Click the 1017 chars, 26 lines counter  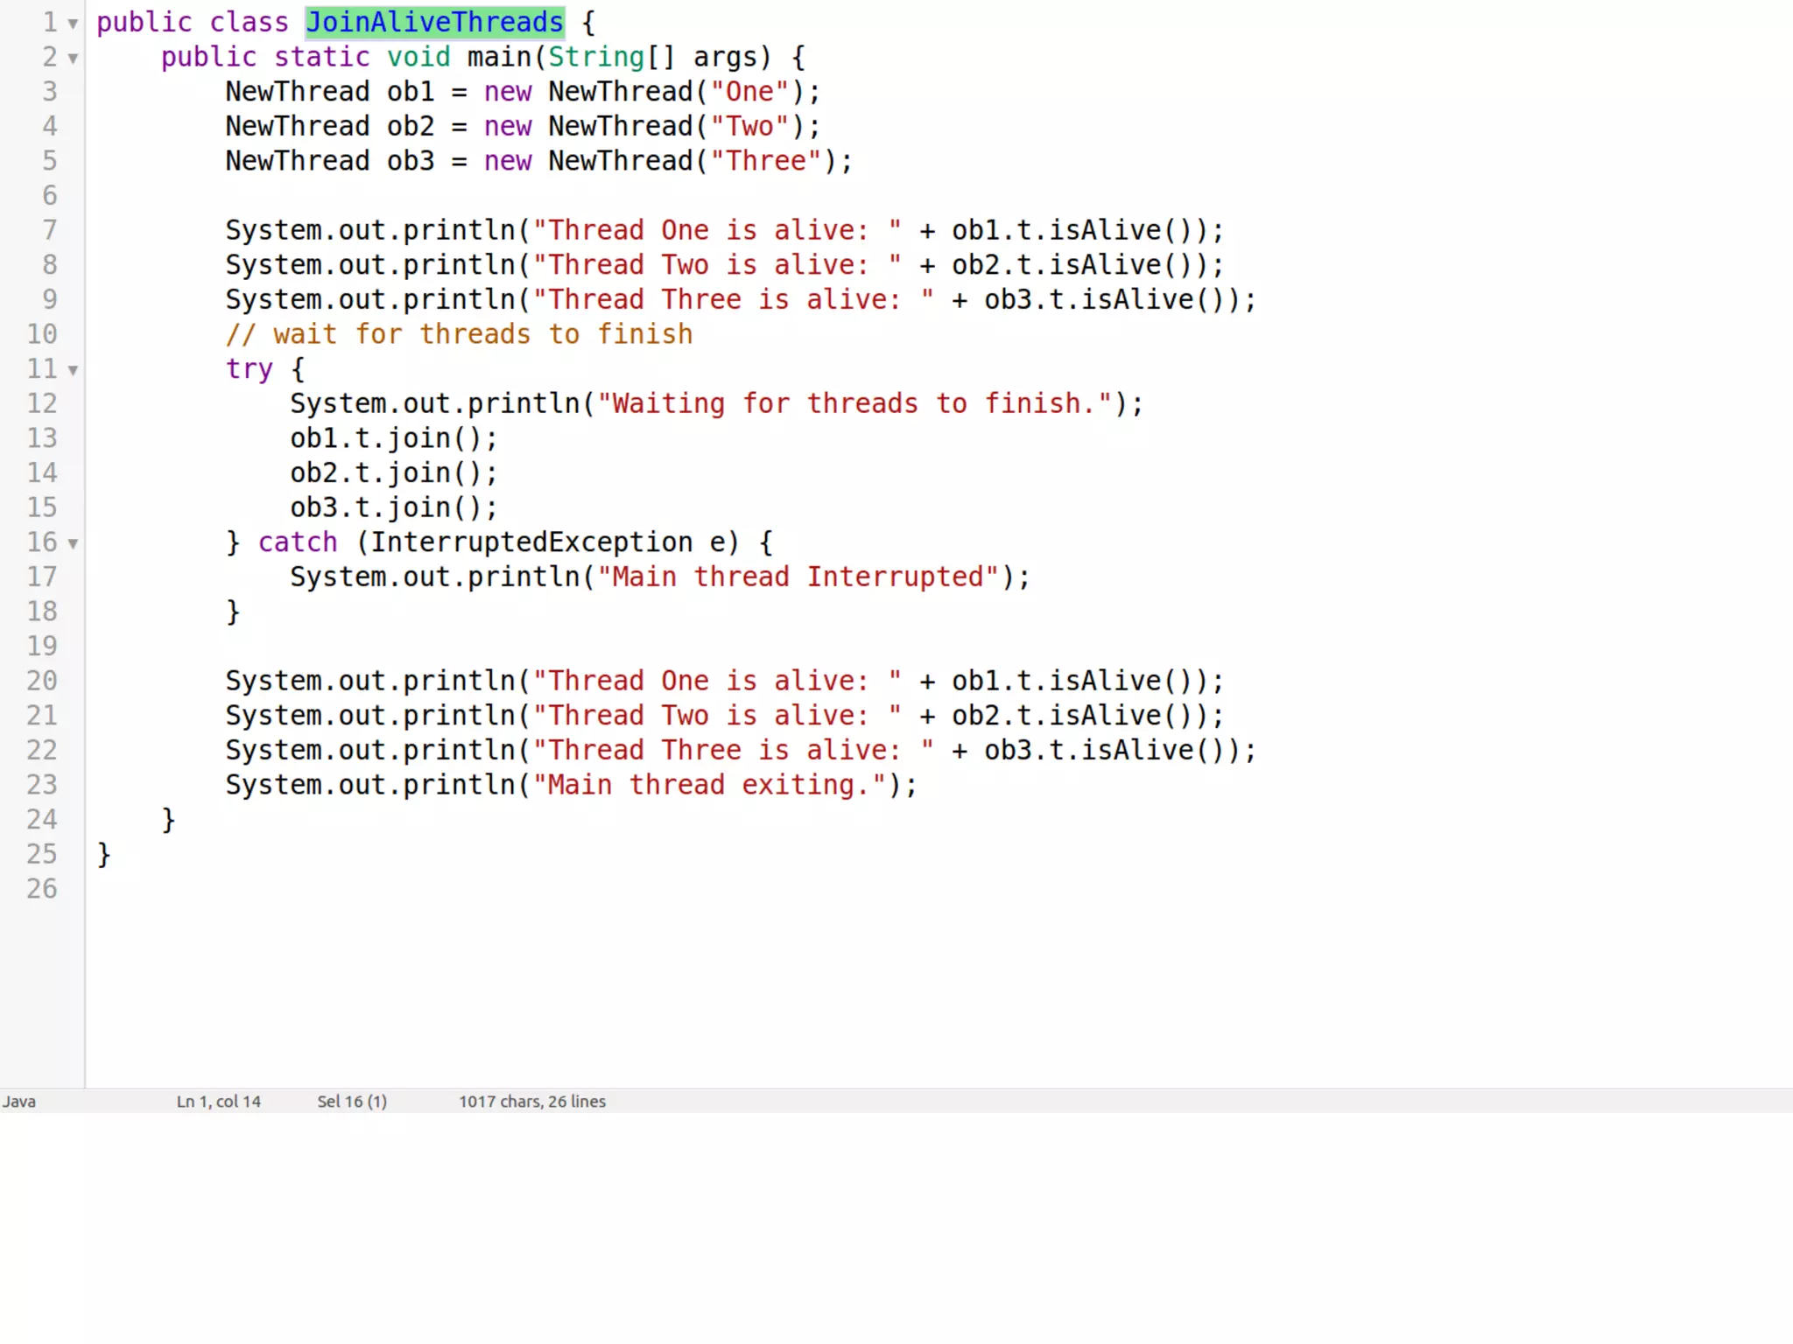point(532,1102)
